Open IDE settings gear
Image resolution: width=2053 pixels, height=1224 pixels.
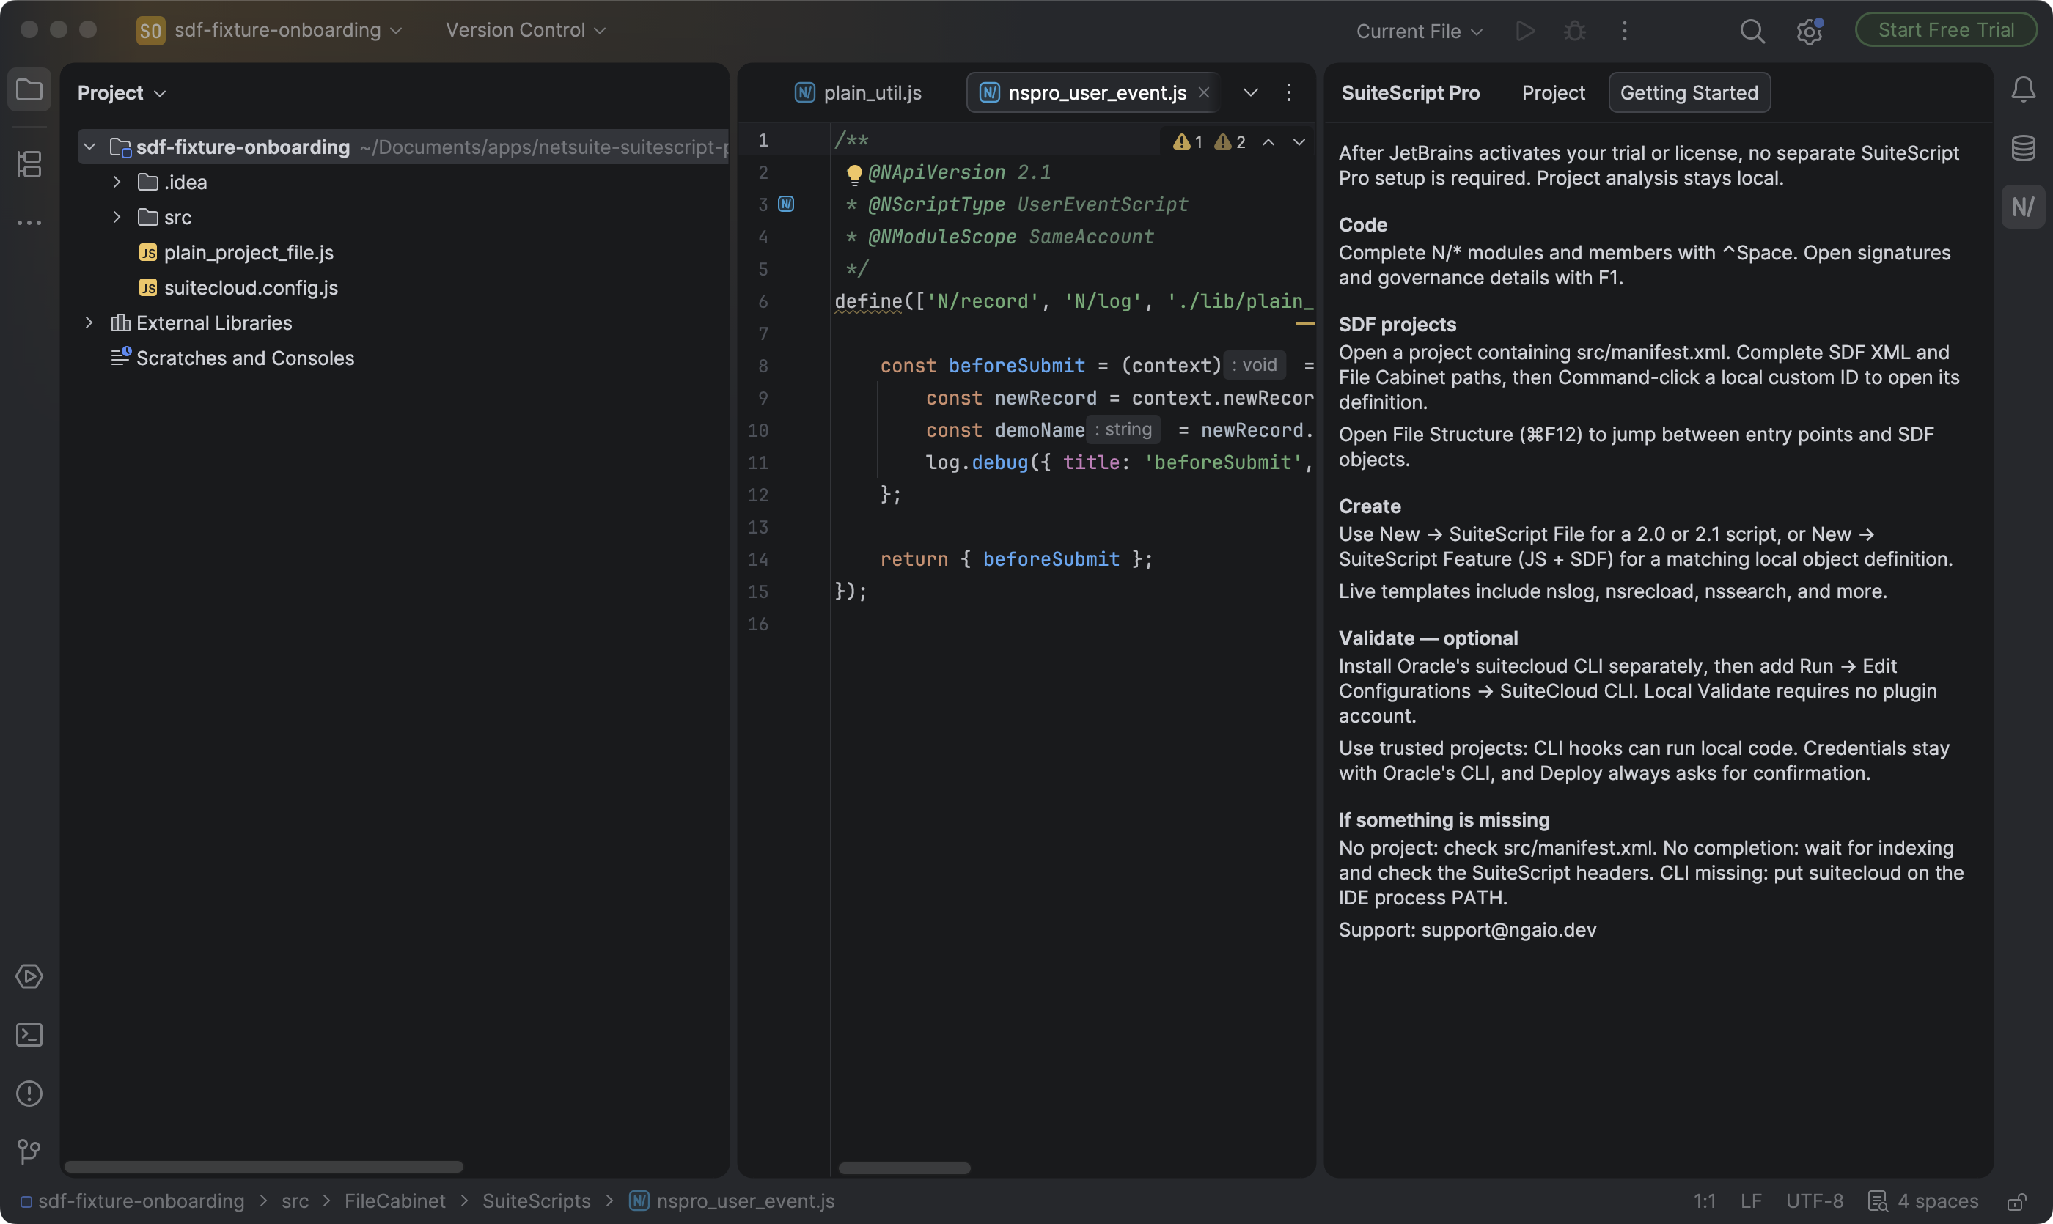tap(1809, 32)
